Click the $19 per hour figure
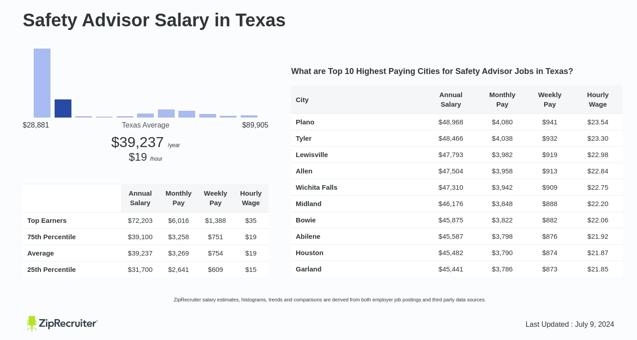The width and height of the screenshot is (637, 340). (x=138, y=157)
